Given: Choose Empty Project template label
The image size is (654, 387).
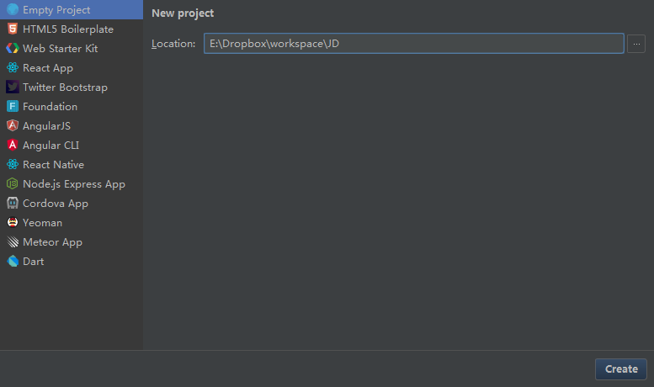Looking at the screenshot, I should point(56,10).
